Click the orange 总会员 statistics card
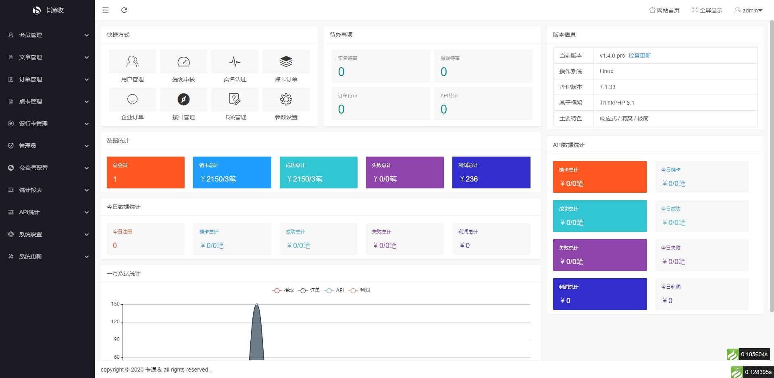This screenshot has height=378, width=774. click(146, 172)
